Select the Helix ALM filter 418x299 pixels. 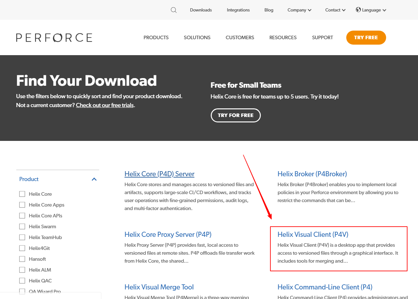pos(22,270)
